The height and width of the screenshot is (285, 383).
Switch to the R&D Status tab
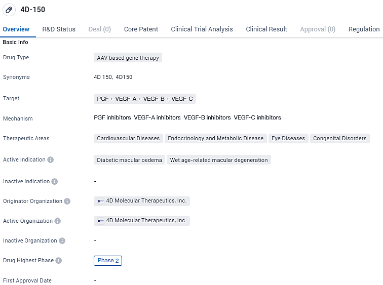click(x=59, y=29)
